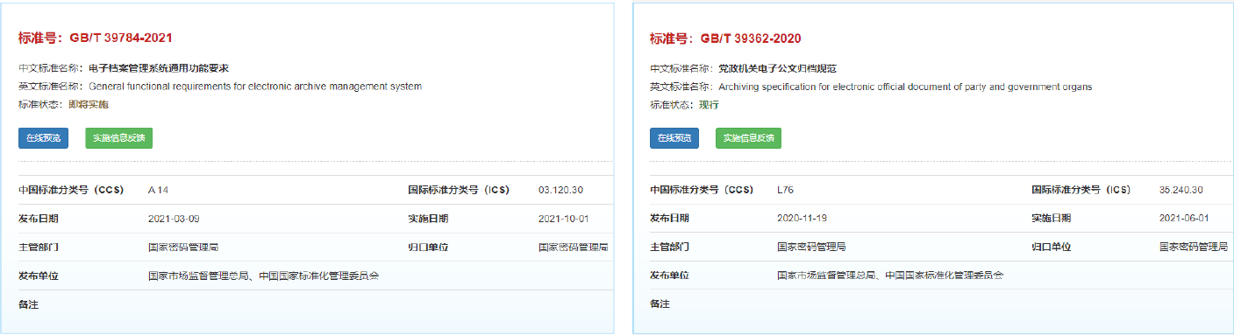Select English name 'Archiving specification for electronic official document...'
This screenshot has height=335, width=1234.
pos(905,87)
